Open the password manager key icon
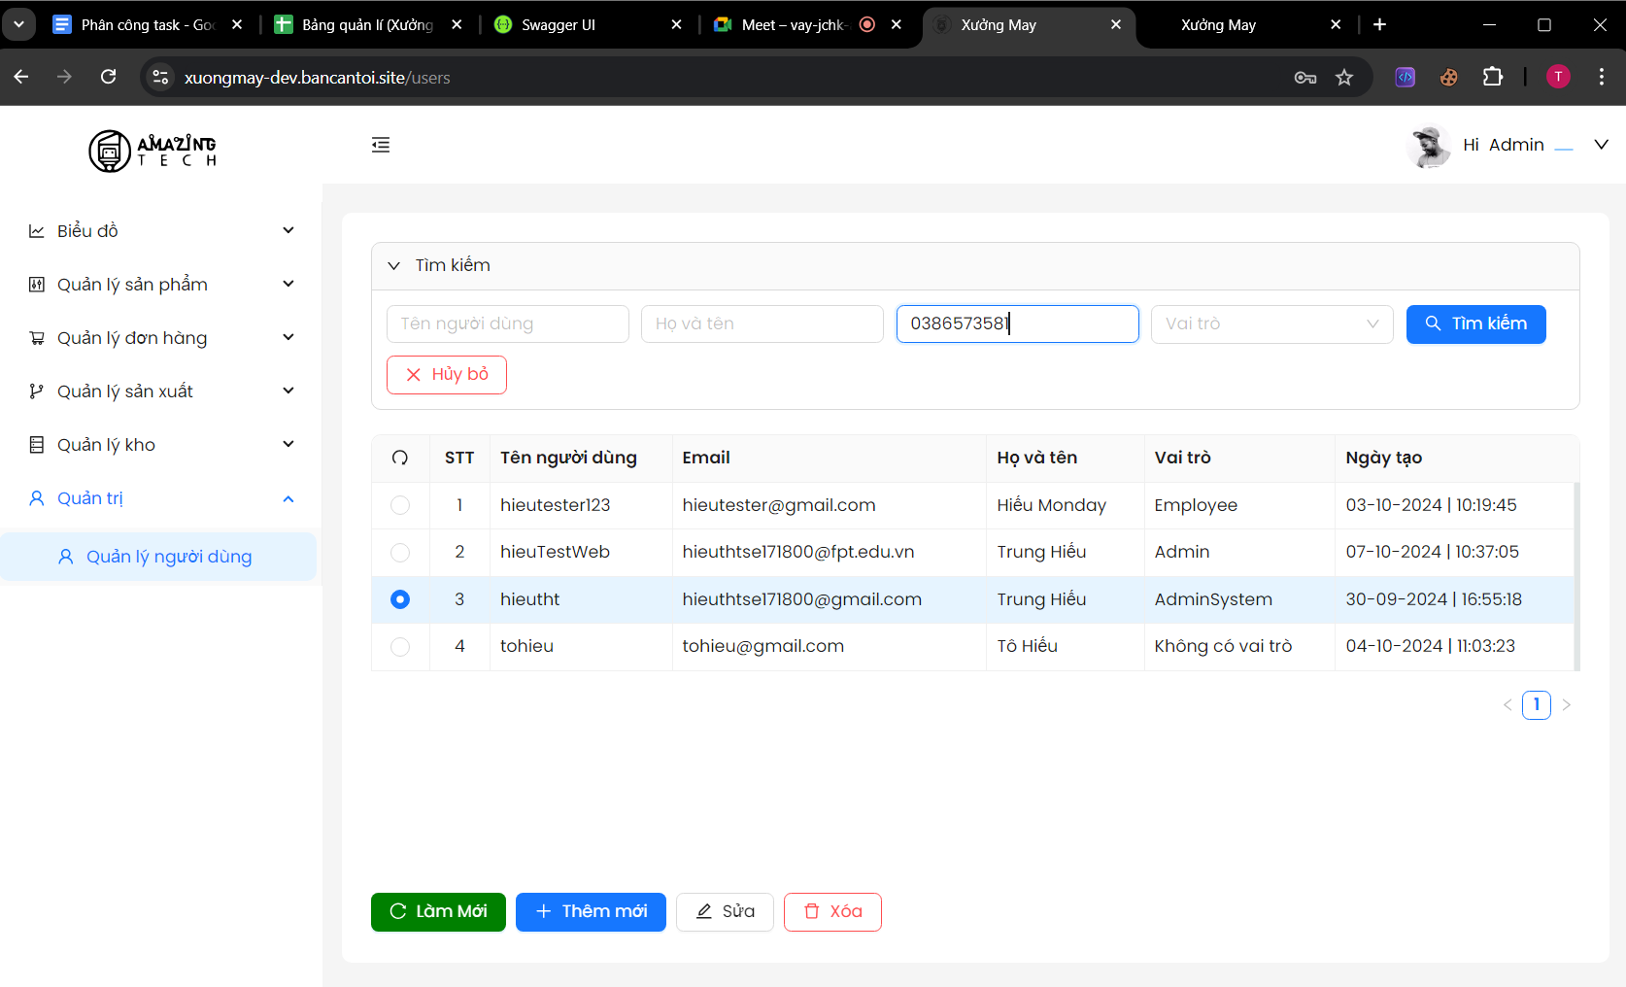 [x=1305, y=78]
